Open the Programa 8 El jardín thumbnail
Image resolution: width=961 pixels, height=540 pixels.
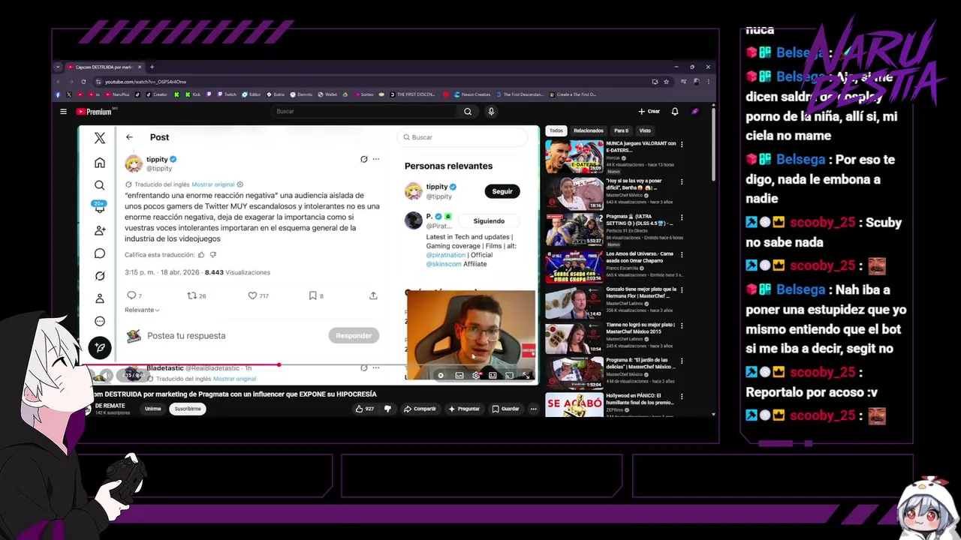tap(574, 373)
